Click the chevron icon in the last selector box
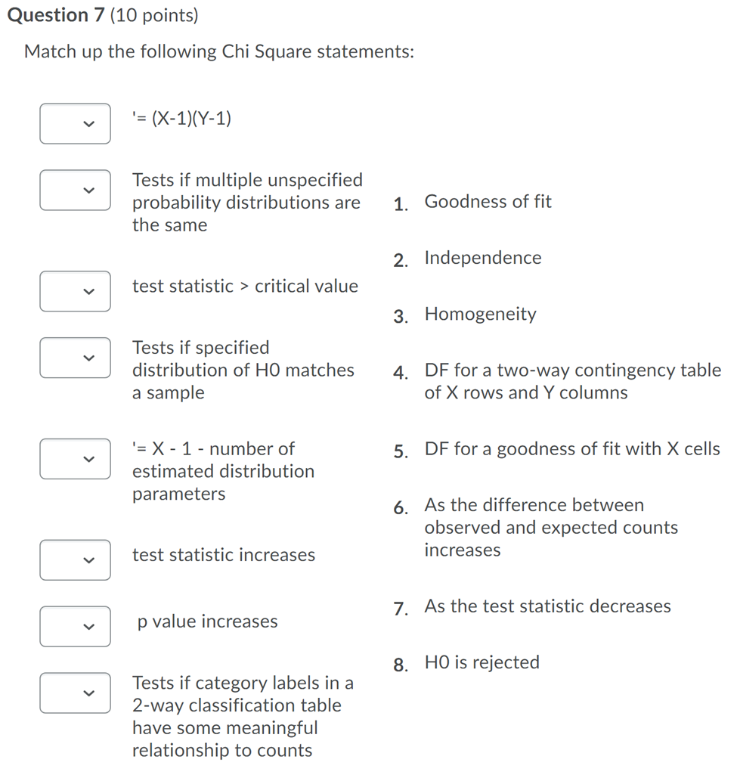 coord(88,693)
